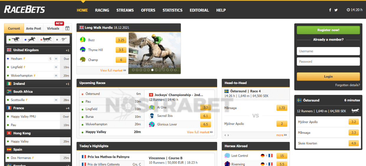Viewport: 366px width, 166px height.
Task: Open the Twitter page icon
Action: coord(336,10)
